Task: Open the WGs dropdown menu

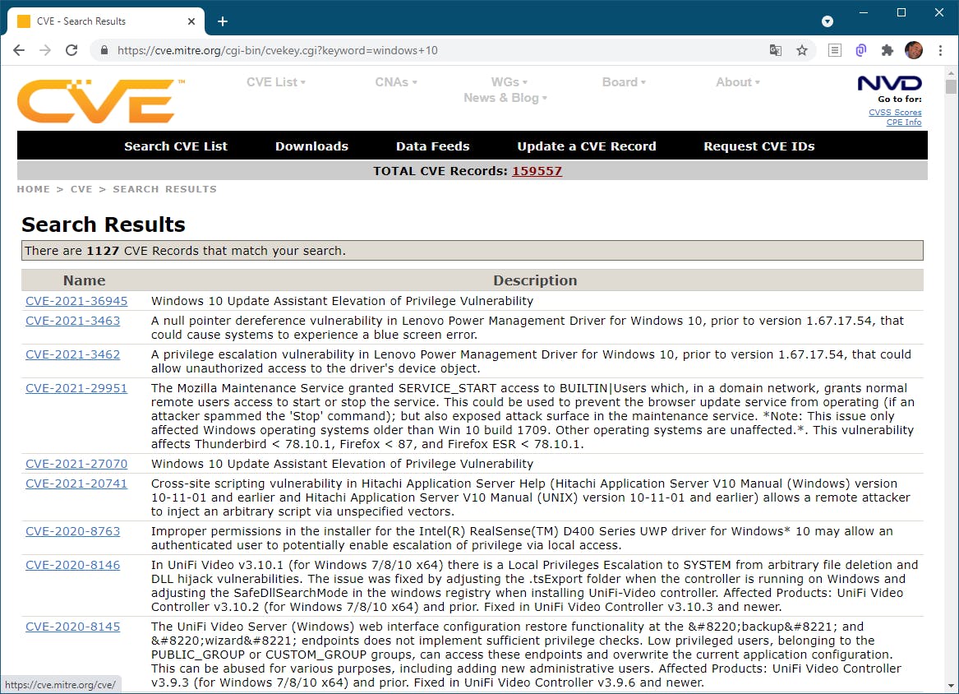Action: pos(509,82)
